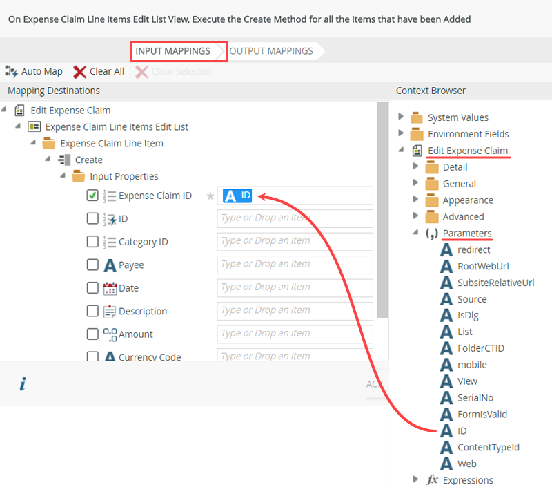The width and height of the screenshot is (552, 485).
Task: Expand the Expressions node
Action: click(x=415, y=479)
